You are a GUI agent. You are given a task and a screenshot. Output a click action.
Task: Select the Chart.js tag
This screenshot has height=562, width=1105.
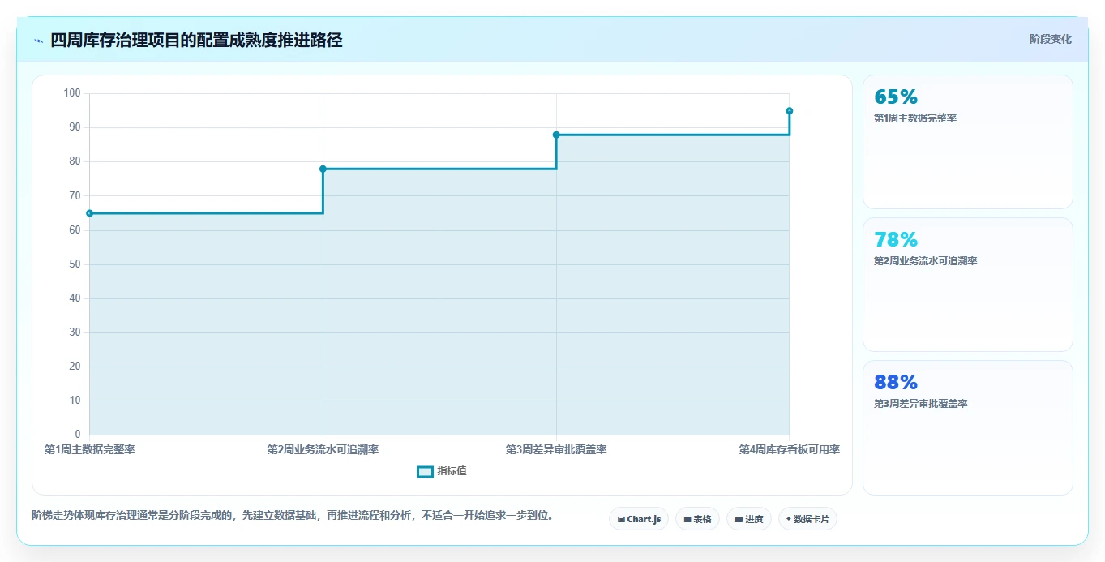[639, 519]
